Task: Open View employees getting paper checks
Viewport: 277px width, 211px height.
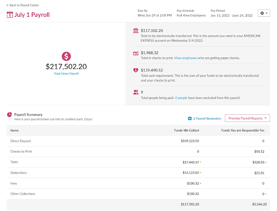Action: pyautogui.click(x=186, y=58)
